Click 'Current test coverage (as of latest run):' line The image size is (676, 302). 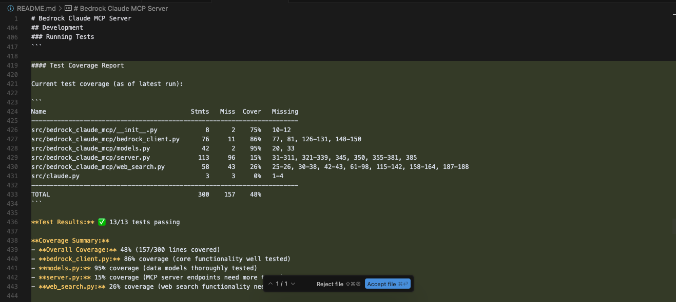point(107,84)
